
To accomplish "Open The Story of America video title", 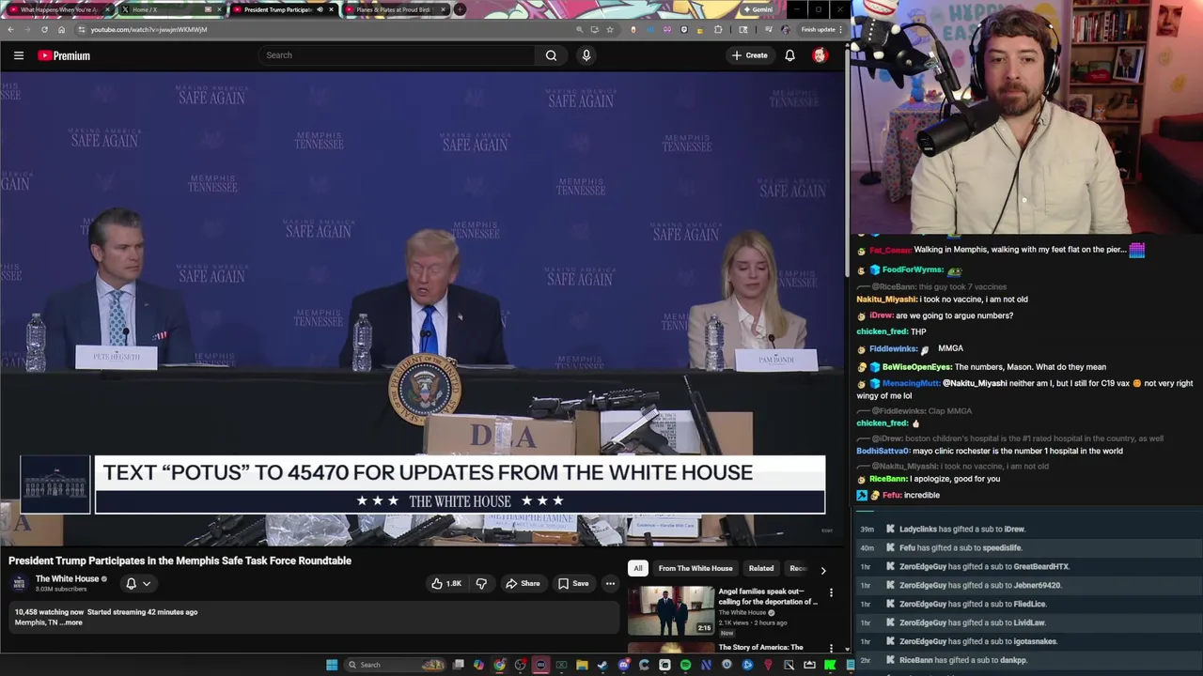I will [761, 647].
